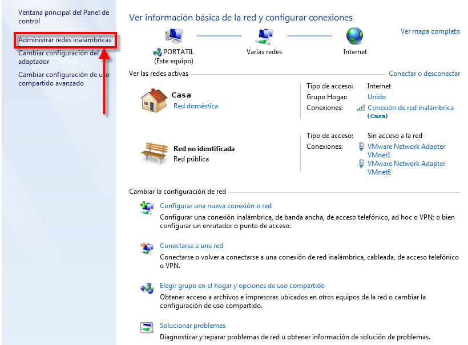Click the Configurar una nueva conexión icon
This screenshot has height=345, width=468.
(147, 207)
